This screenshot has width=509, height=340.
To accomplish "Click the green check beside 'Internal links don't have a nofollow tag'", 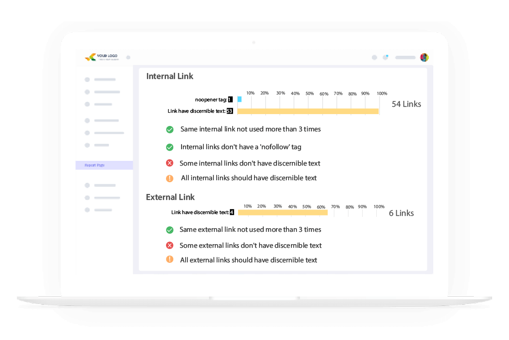I will [x=170, y=147].
